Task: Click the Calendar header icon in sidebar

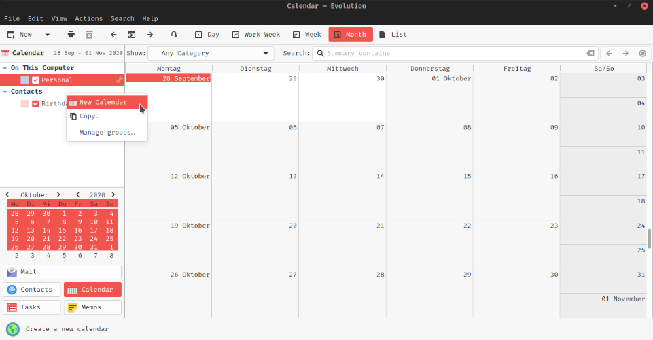Action: point(5,53)
